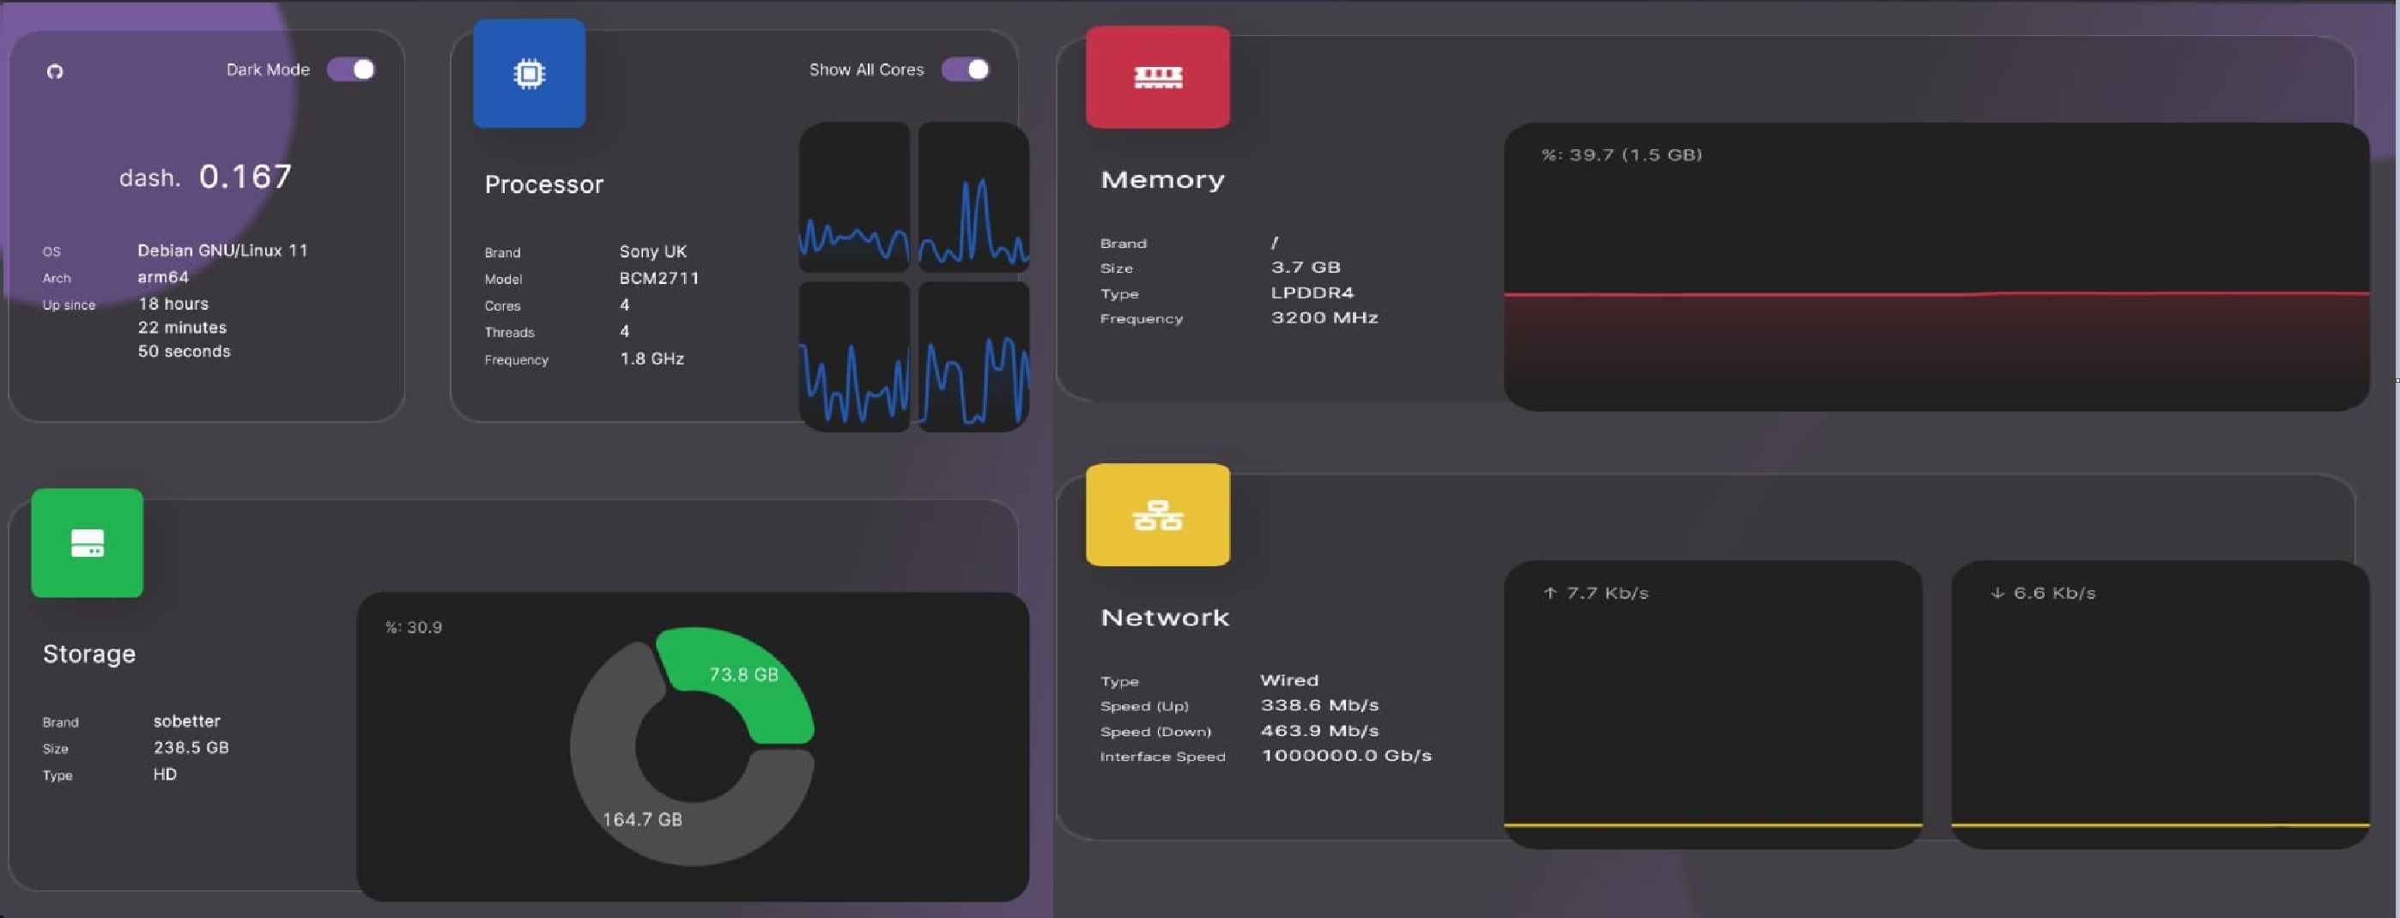Click the memory usage chart red line

tap(1936, 294)
